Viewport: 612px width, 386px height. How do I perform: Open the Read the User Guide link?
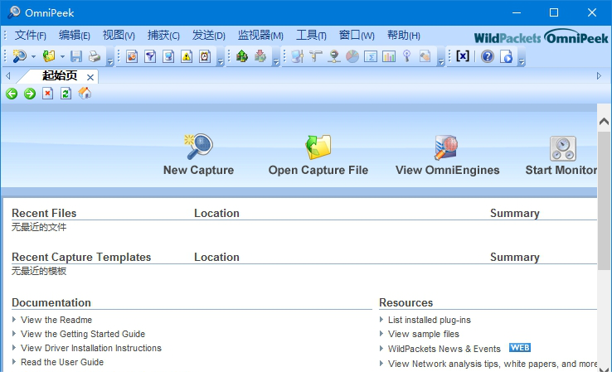click(62, 362)
